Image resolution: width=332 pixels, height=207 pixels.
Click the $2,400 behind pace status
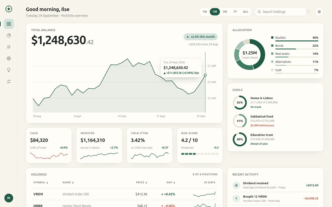(262, 126)
